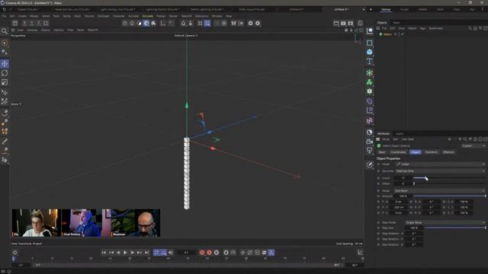Click the Step Size slider
Image resolution: width=488 pixels, height=274 pixels.
[x=454, y=228]
